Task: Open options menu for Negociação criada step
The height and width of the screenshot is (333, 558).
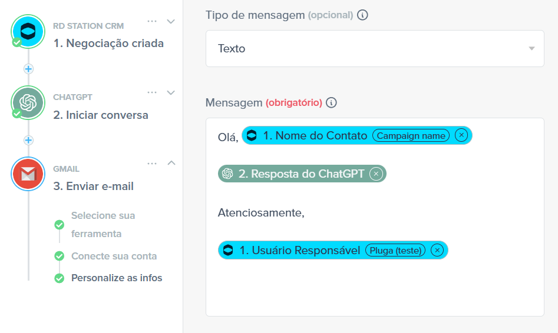Action: [152, 21]
